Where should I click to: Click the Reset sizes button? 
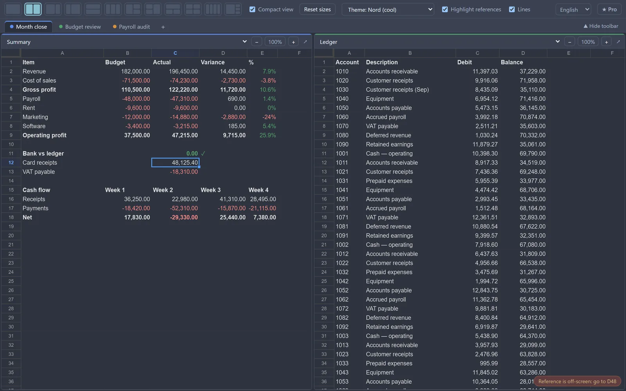click(317, 9)
